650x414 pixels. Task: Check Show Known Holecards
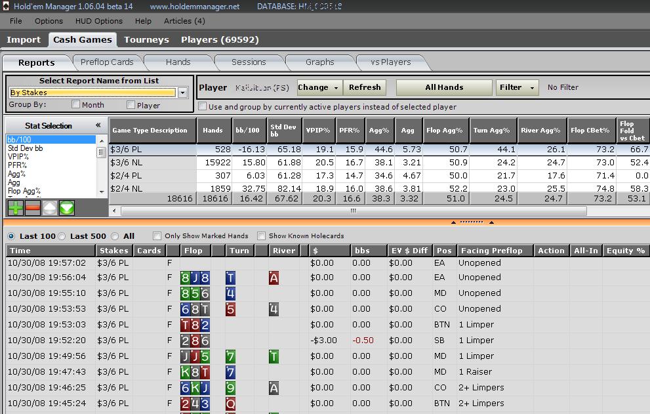[x=261, y=236]
